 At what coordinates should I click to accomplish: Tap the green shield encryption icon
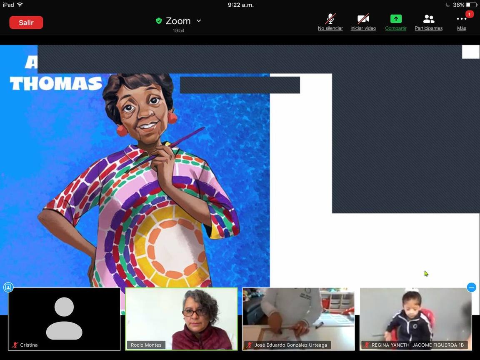(159, 21)
